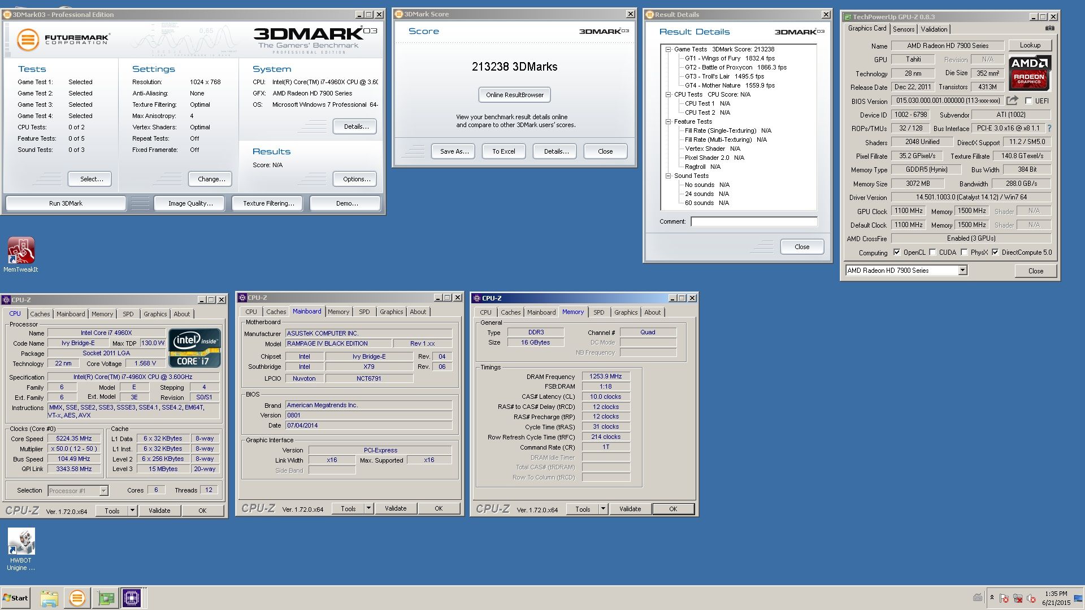Open the MemTweakIt desktop shortcut
This screenshot has width=1085, height=610.
(x=21, y=254)
